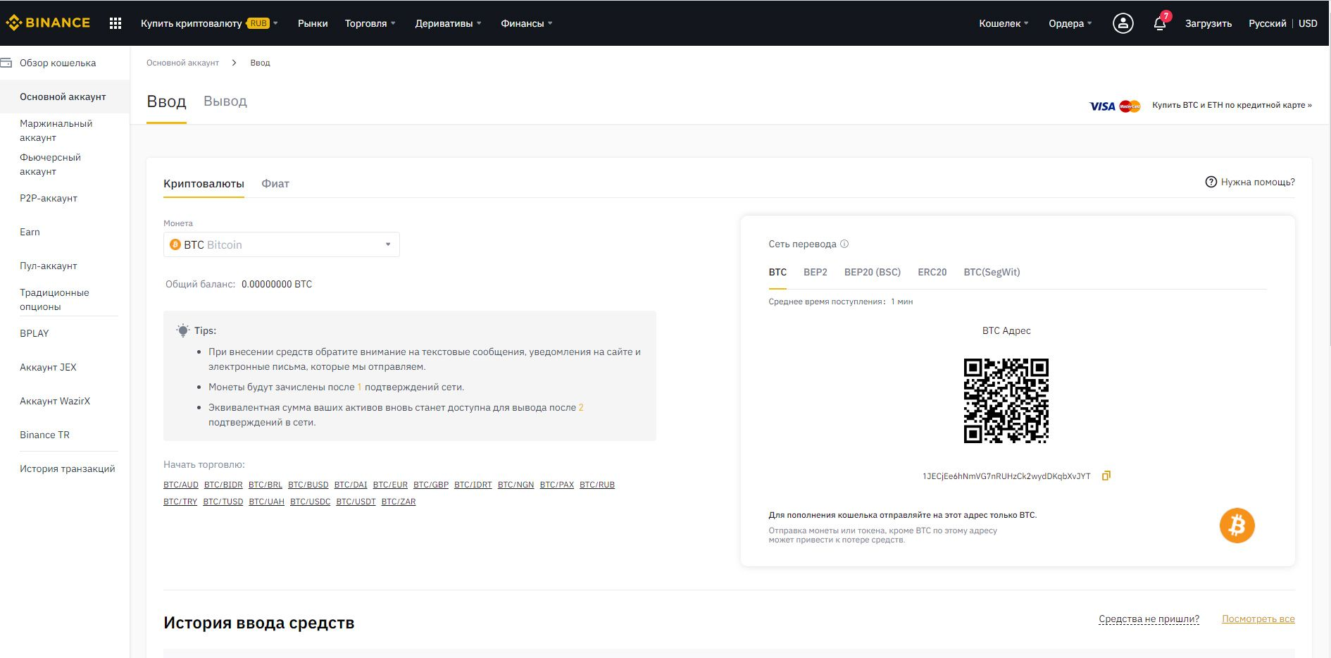
Task: Click the wallet overview card icon
Action: tap(6, 63)
